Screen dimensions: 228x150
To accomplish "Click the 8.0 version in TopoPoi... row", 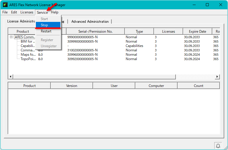I will (x=41, y=59).
